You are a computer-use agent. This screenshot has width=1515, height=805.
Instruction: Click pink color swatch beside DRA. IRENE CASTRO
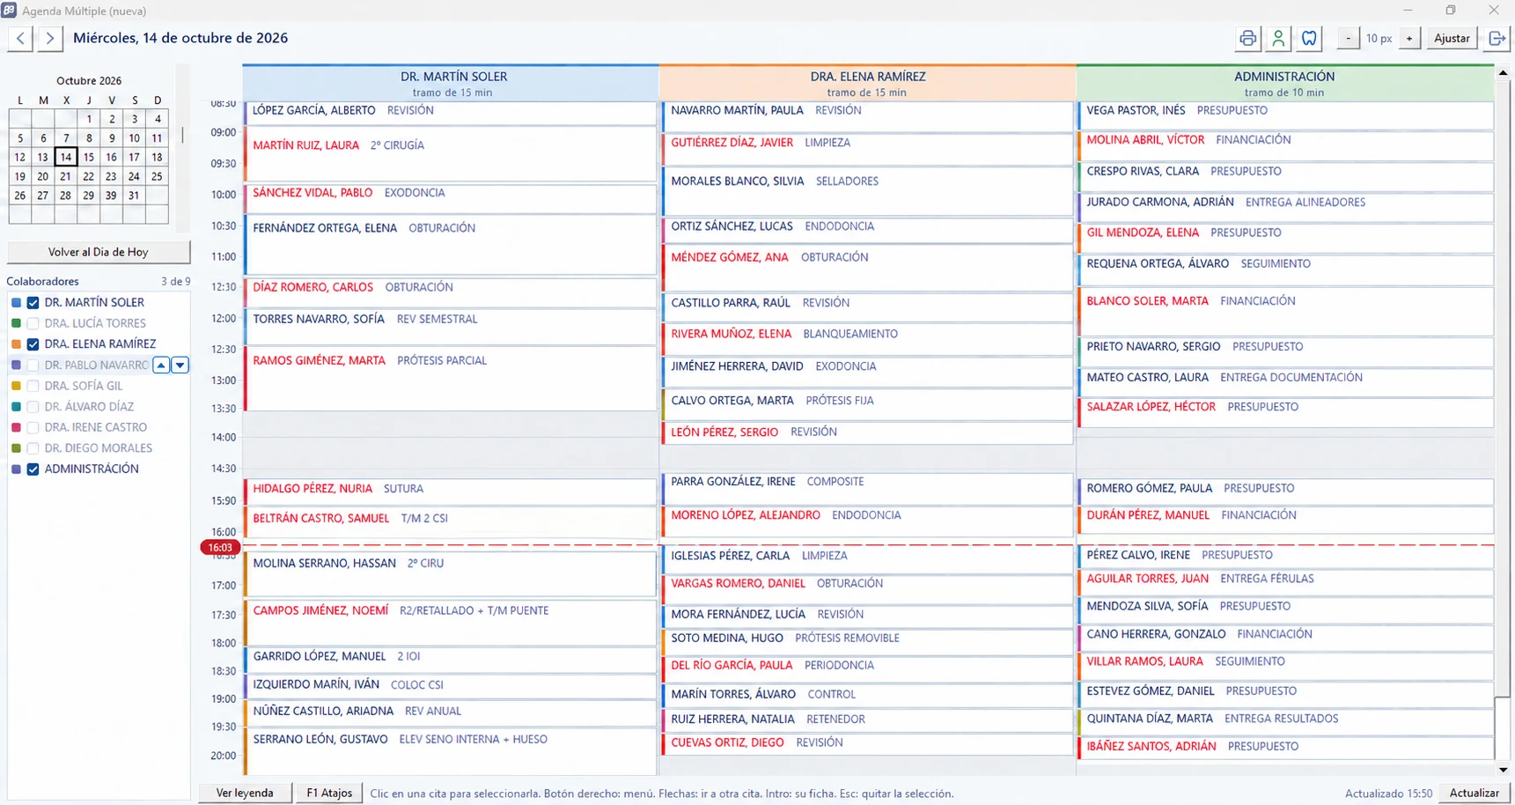click(16, 427)
